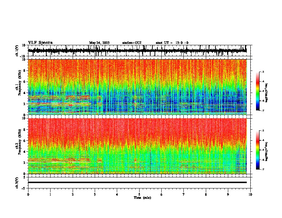
Task: Click the "-7" label on ch.2 color bar
Action: click(263, 170)
